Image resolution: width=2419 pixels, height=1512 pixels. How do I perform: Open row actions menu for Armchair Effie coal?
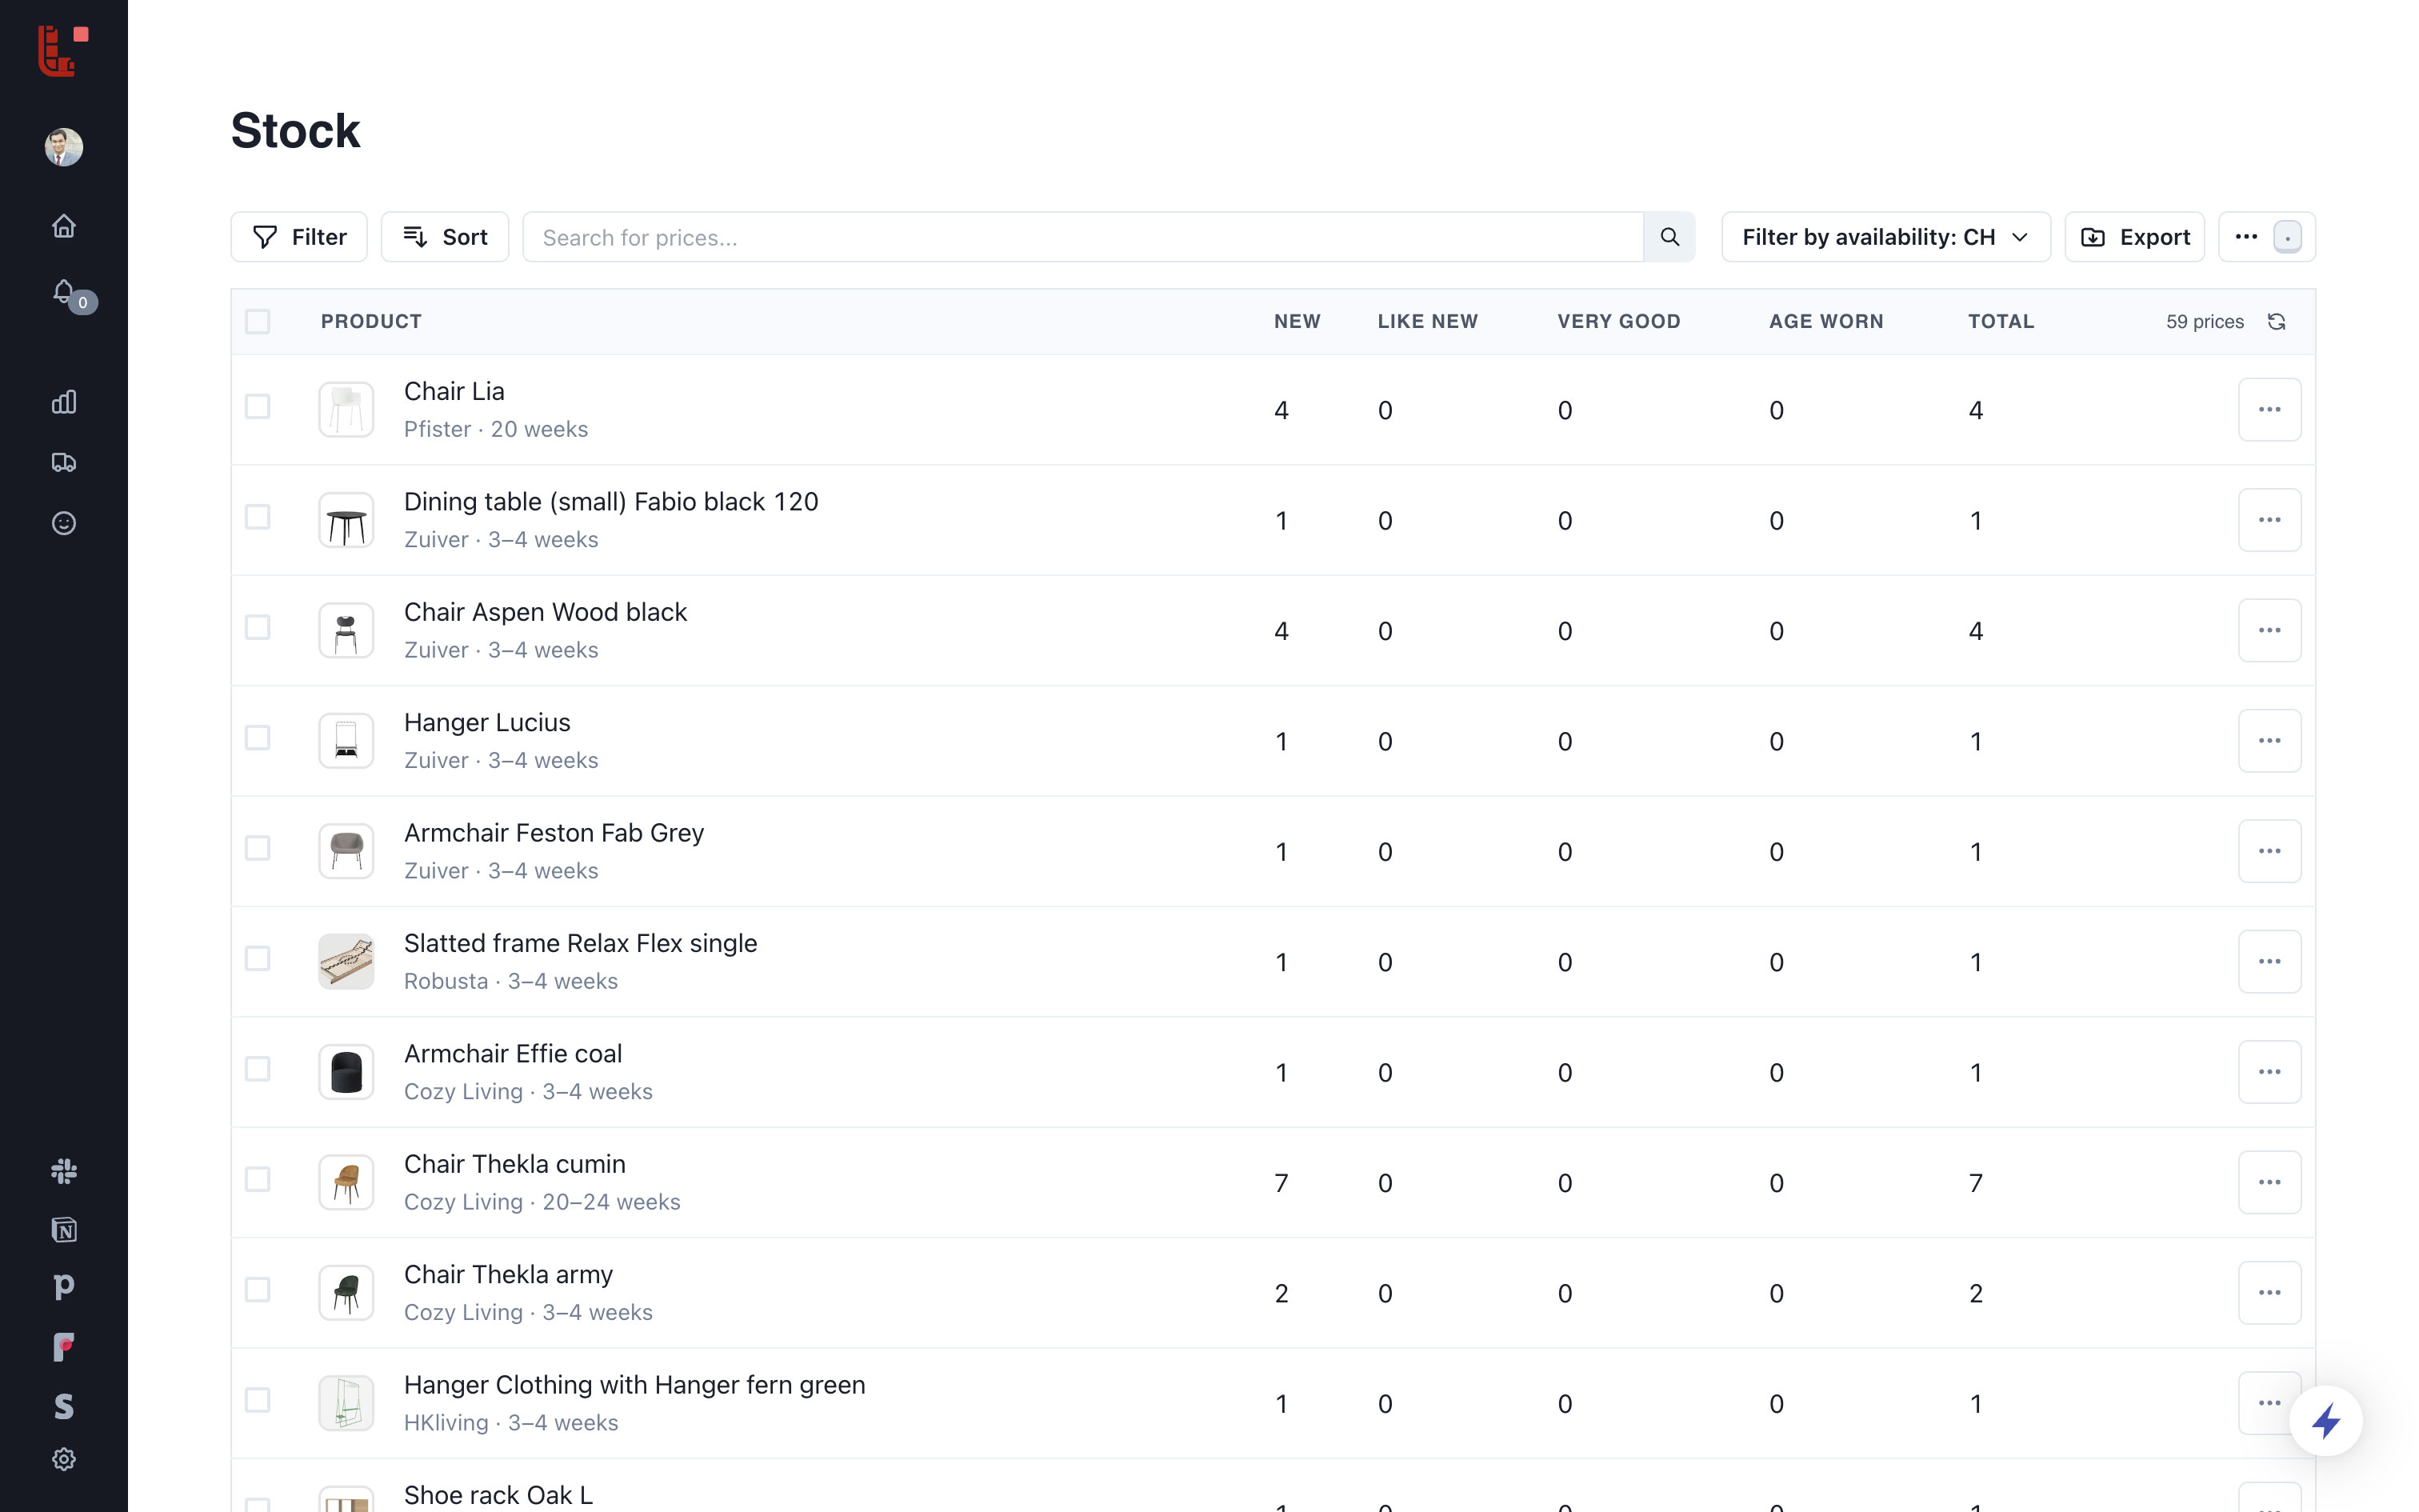(x=2269, y=1072)
